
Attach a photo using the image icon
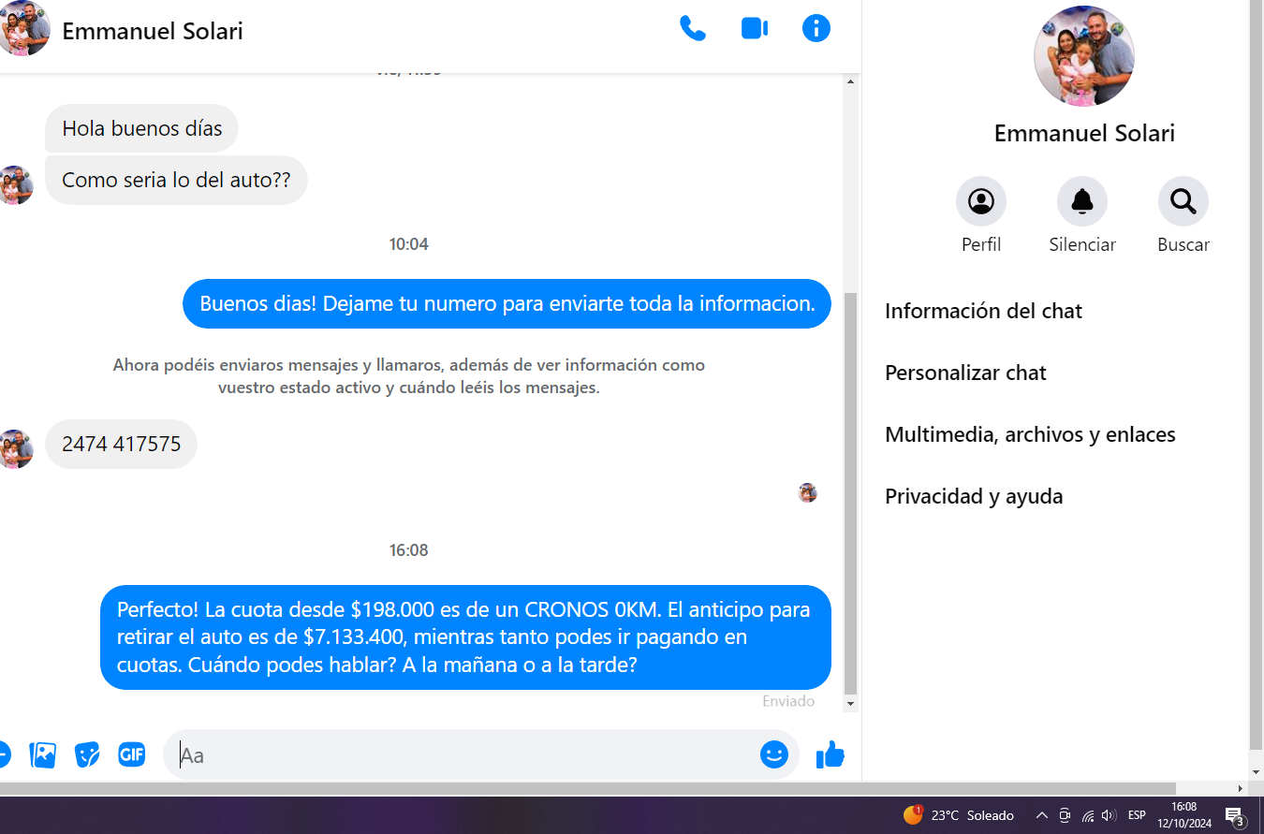point(43,754)
